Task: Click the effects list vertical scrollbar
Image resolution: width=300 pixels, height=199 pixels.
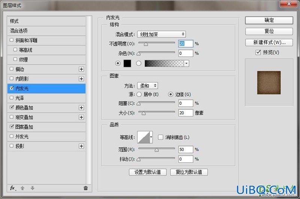Action: 88,100
